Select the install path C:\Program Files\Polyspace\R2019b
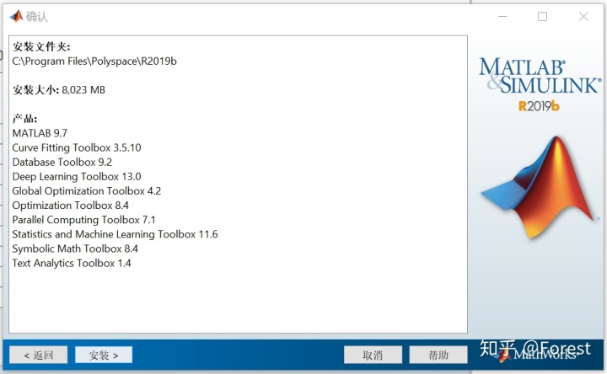 [94, 61]
